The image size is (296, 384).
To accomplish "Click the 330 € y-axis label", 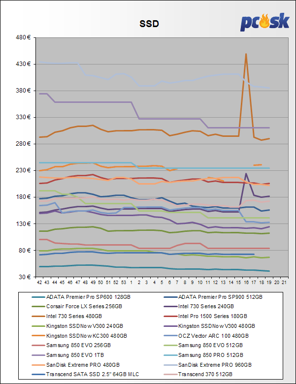I will [23, 117].
